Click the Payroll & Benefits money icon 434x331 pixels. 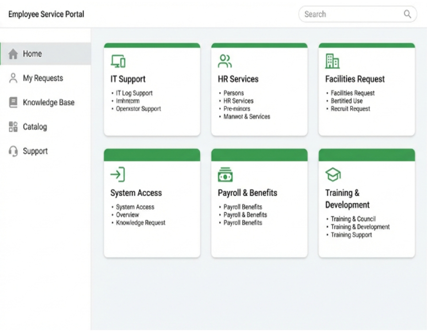click(x=225, y=175)
